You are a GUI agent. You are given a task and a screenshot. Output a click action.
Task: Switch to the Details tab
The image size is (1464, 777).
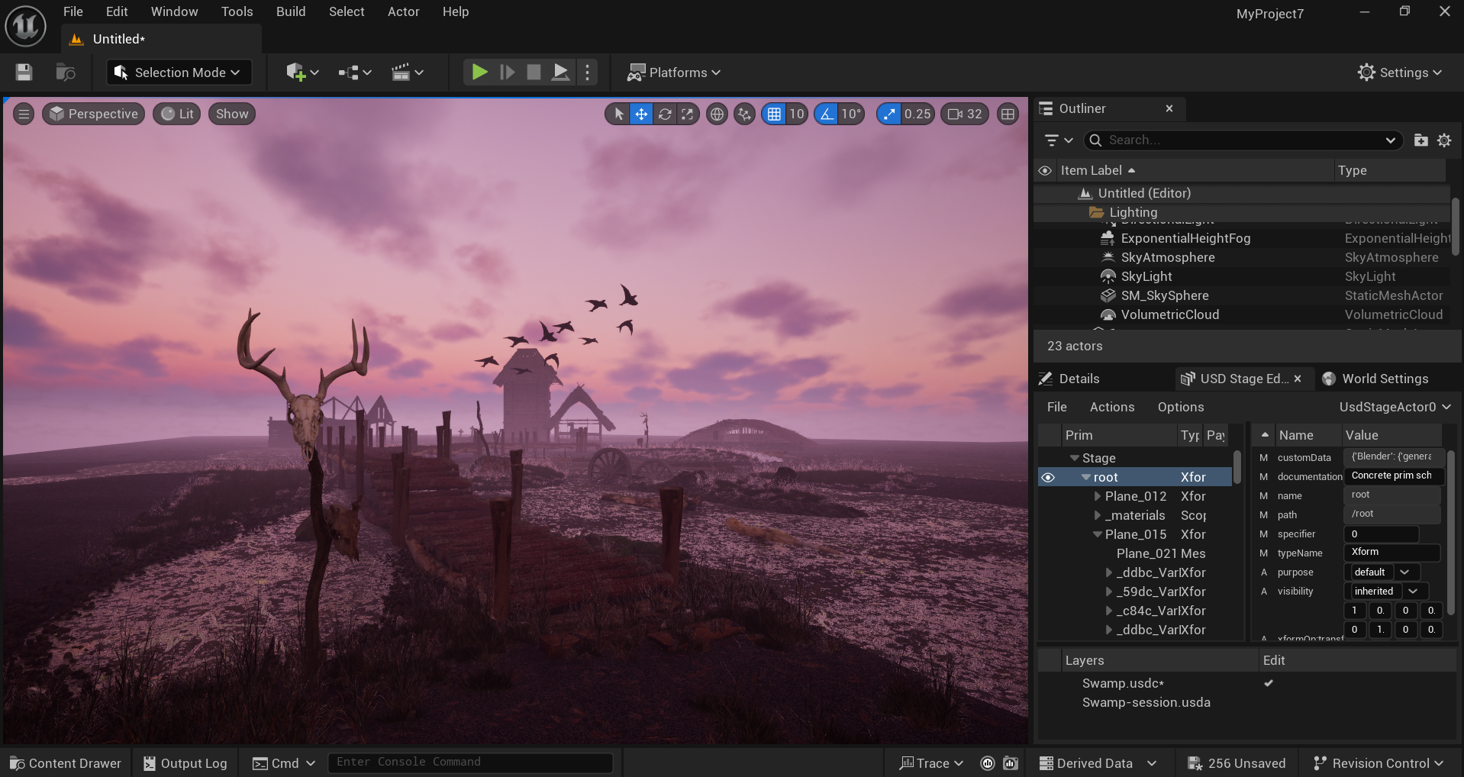point(1069,379)
